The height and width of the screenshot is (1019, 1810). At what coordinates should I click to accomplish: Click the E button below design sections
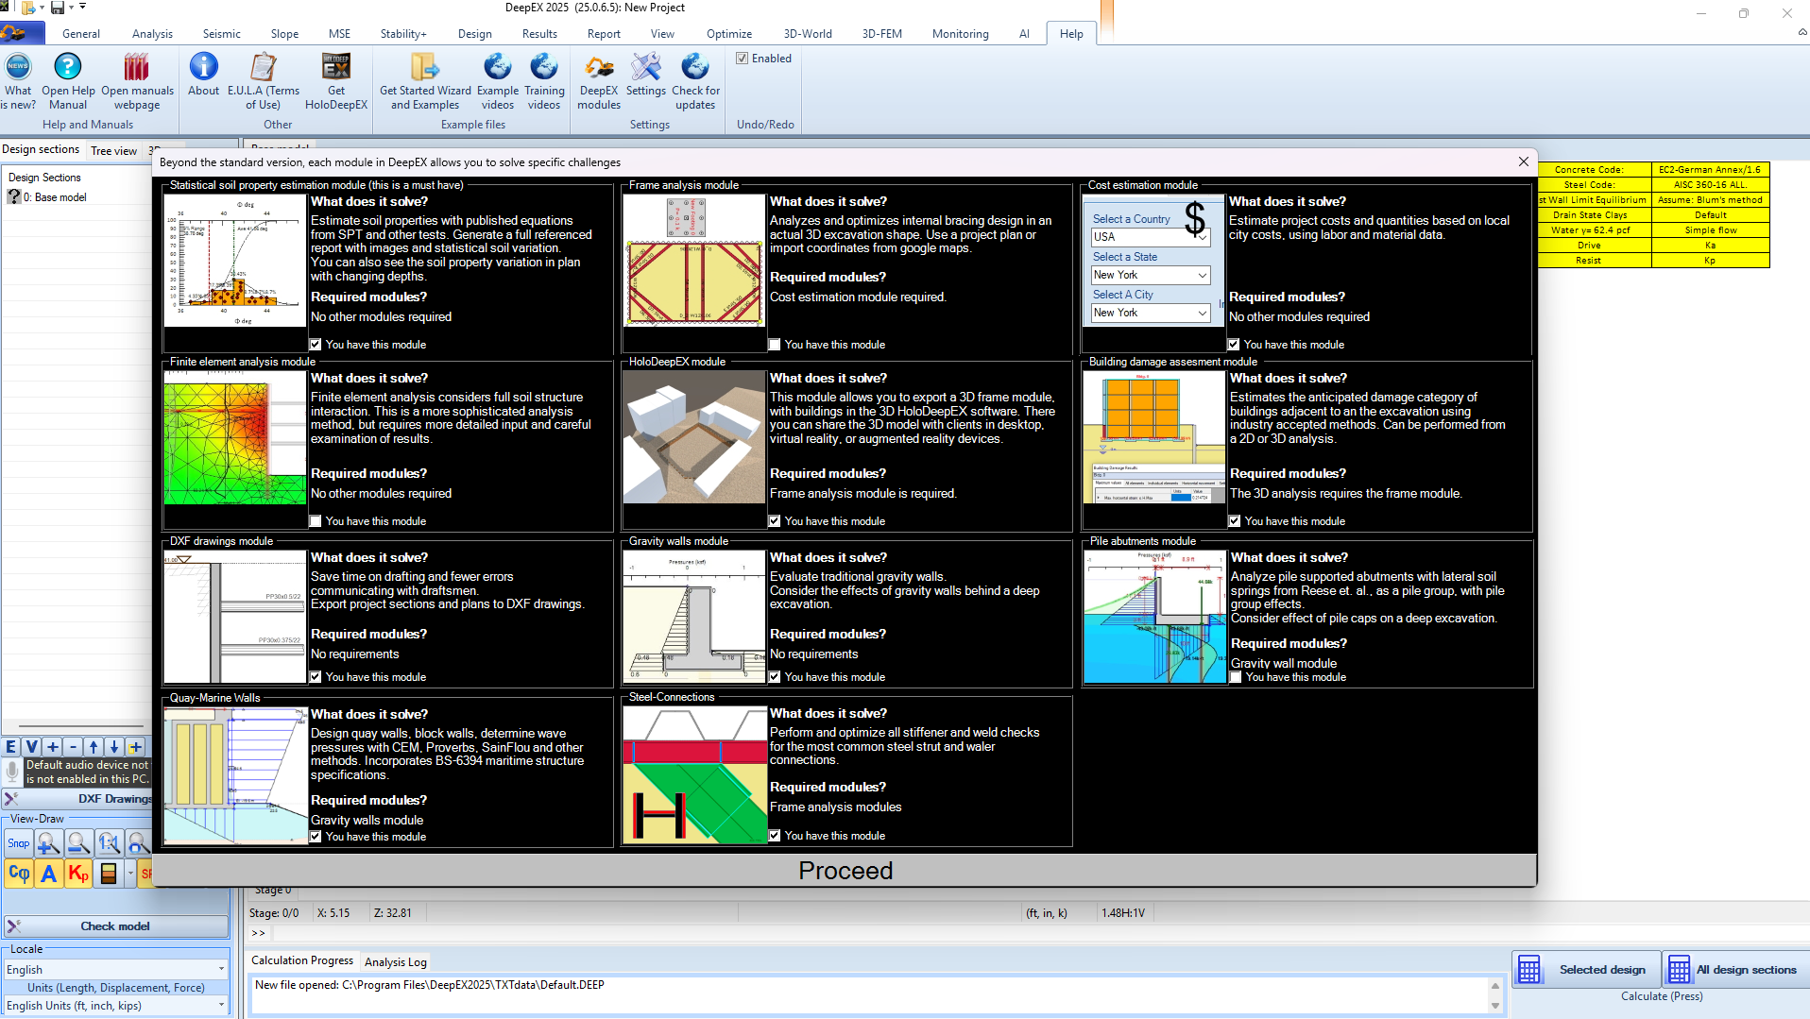[x=11, y=746]
